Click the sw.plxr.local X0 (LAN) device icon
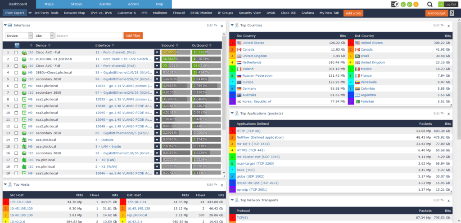461x223 pixels. (24, 160)
